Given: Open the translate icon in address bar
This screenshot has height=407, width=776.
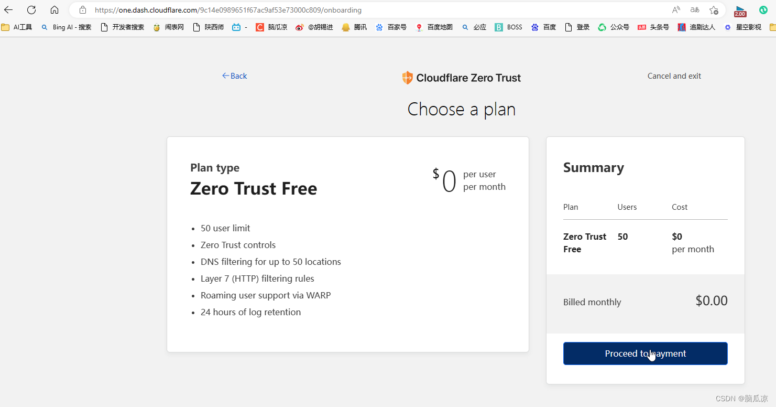Looking at the screenshot, I should click(x=695, y=10).
